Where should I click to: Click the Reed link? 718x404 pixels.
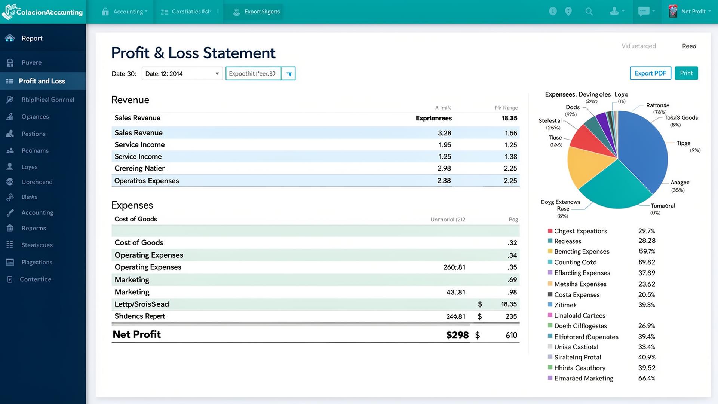[x=689, y=46]
